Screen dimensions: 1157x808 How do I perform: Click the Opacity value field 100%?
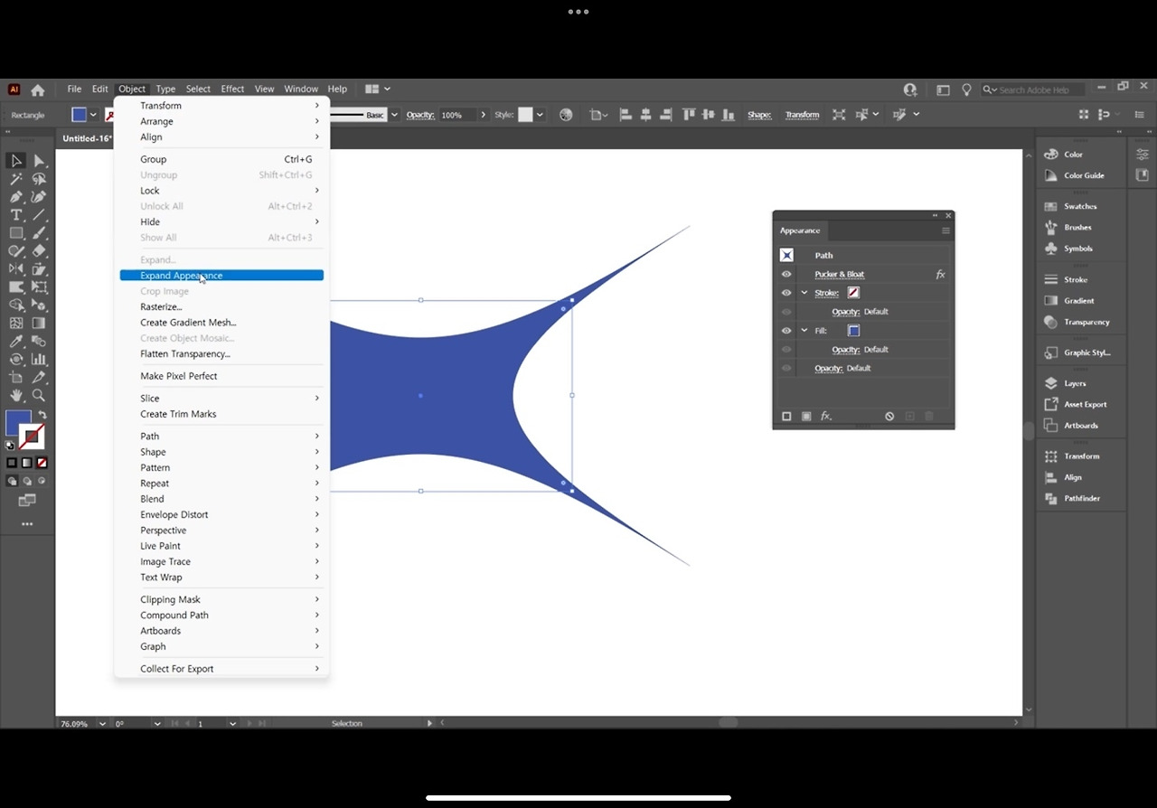(457, 115)
